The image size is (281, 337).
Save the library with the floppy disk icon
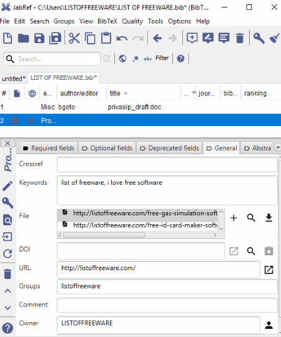coord(39,39)
